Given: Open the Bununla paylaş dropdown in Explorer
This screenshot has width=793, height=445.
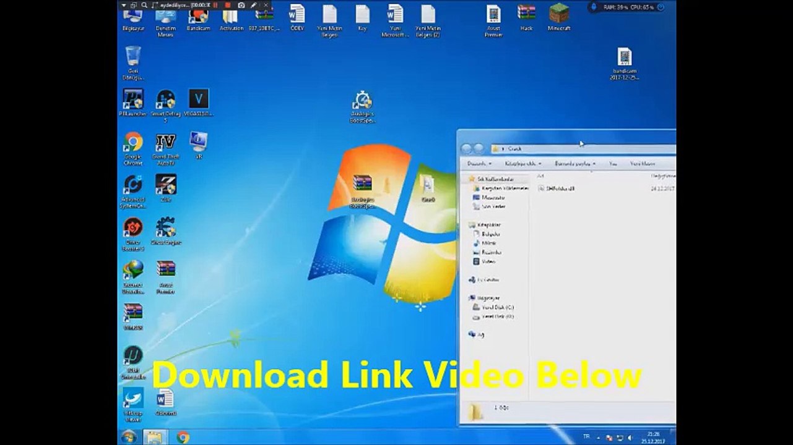Looking at the screenshot, I should coord(575,164).
